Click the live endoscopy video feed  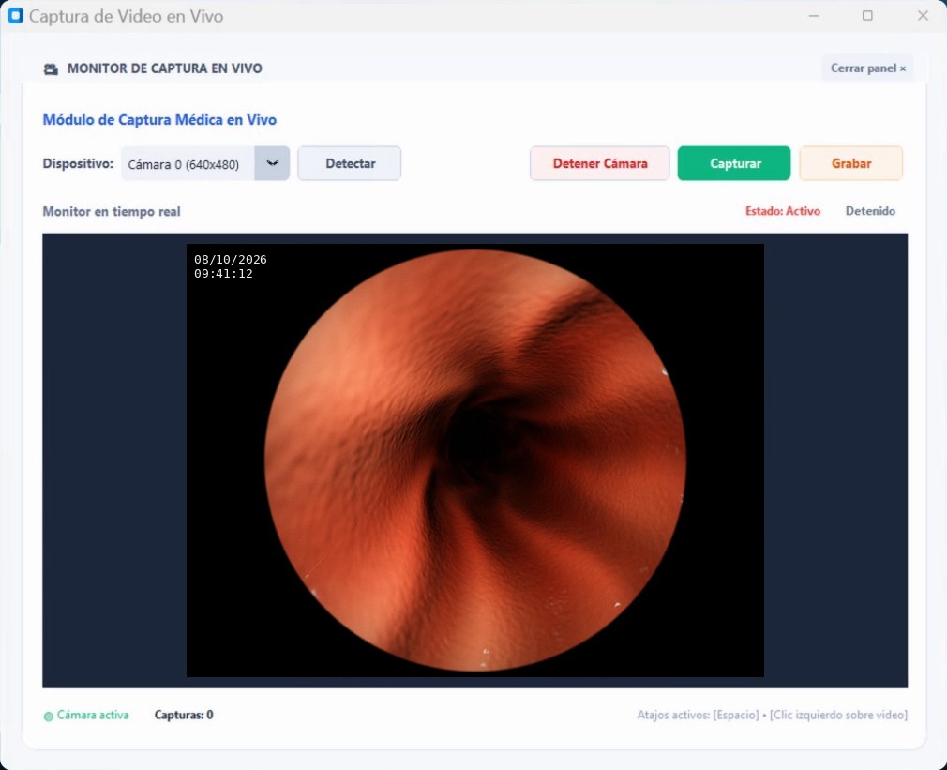(x=474, y=460)
